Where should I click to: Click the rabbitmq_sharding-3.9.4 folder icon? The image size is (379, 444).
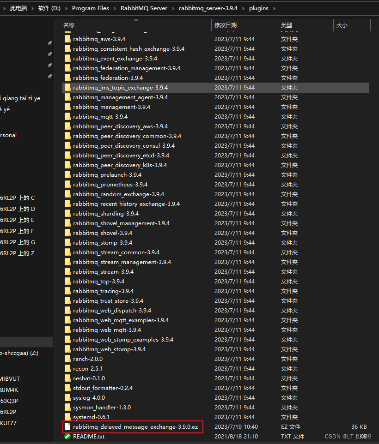(67, 214)
